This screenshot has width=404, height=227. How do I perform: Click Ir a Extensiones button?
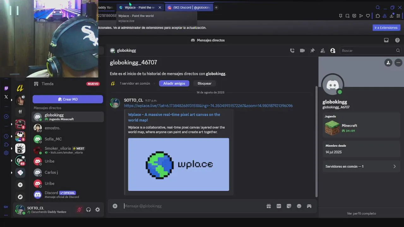coord(386,28)
